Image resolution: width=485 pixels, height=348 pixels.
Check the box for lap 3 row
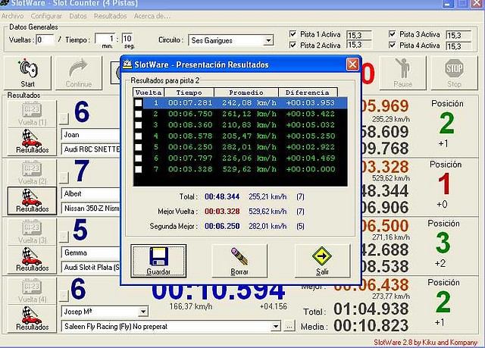pos(138,125)
